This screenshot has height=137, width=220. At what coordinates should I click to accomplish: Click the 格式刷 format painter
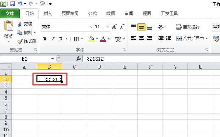pos(27,41)
